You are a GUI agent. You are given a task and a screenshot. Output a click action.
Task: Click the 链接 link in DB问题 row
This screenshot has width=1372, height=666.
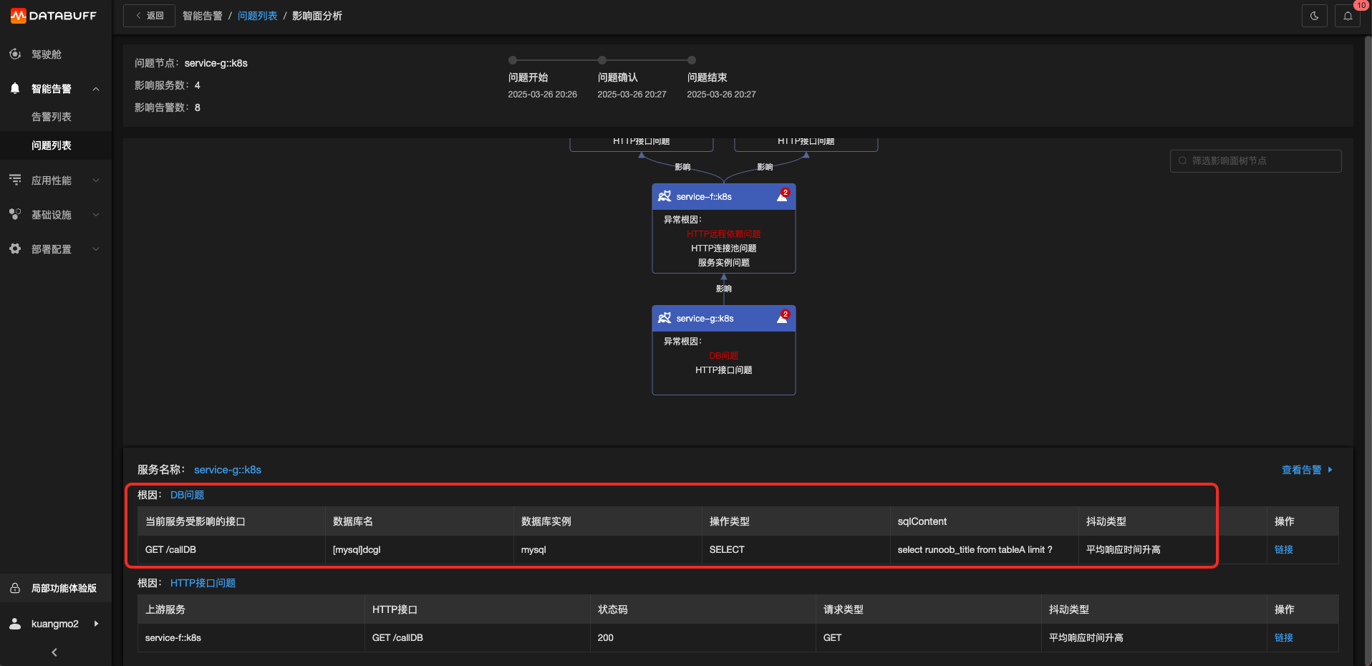click(x=1284, y=549)
